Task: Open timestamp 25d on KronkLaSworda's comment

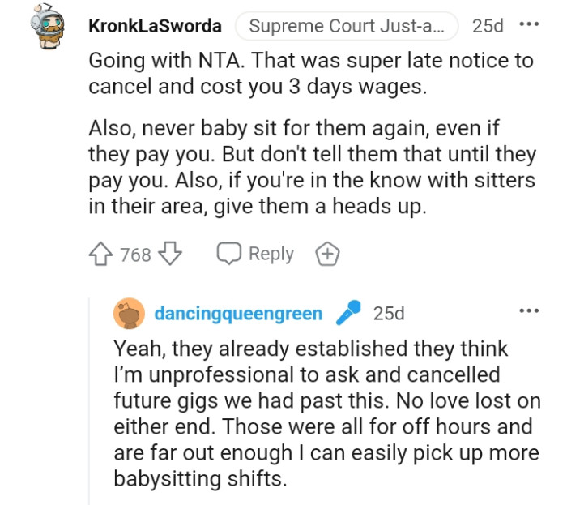Action: 488,26
